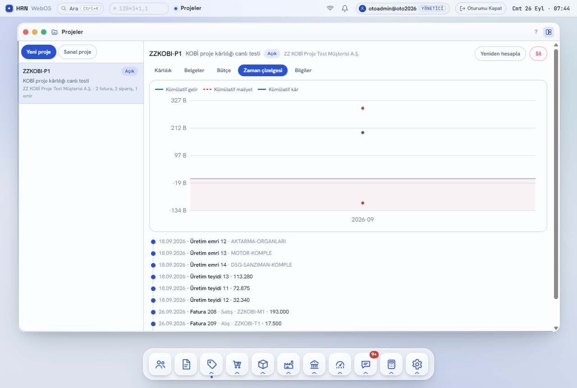Toggle the window layout panel icon

[549, 32]
